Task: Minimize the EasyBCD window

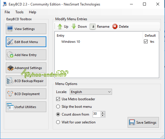Action: (x=131, y=4)
